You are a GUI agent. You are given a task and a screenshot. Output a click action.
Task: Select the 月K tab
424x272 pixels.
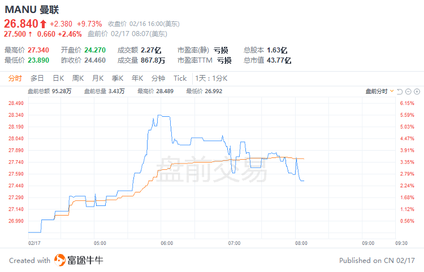point(98,78)
